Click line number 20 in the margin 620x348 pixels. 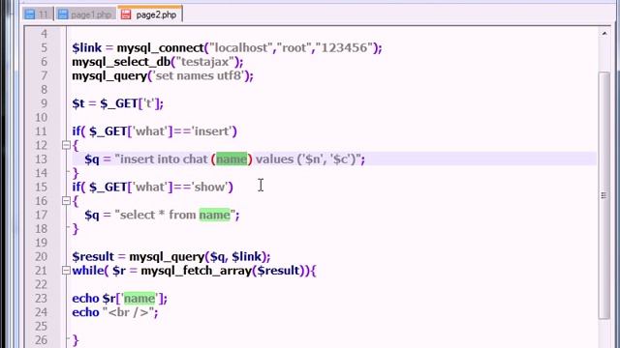click(41, 256)
